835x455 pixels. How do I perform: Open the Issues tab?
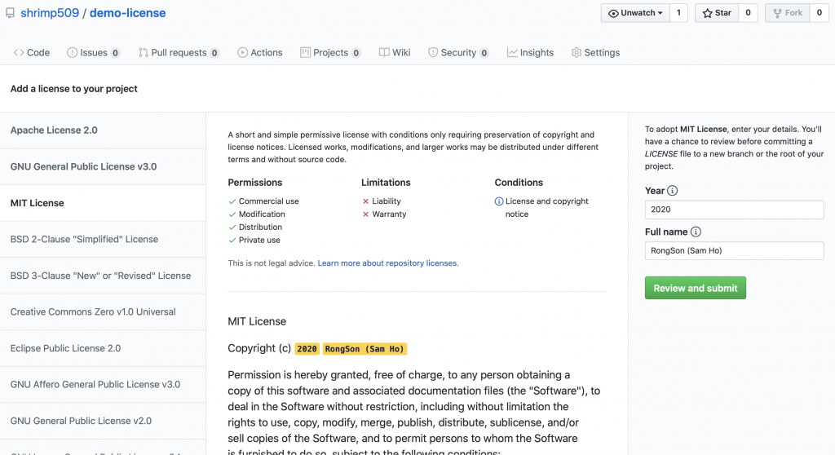[93, 52]
